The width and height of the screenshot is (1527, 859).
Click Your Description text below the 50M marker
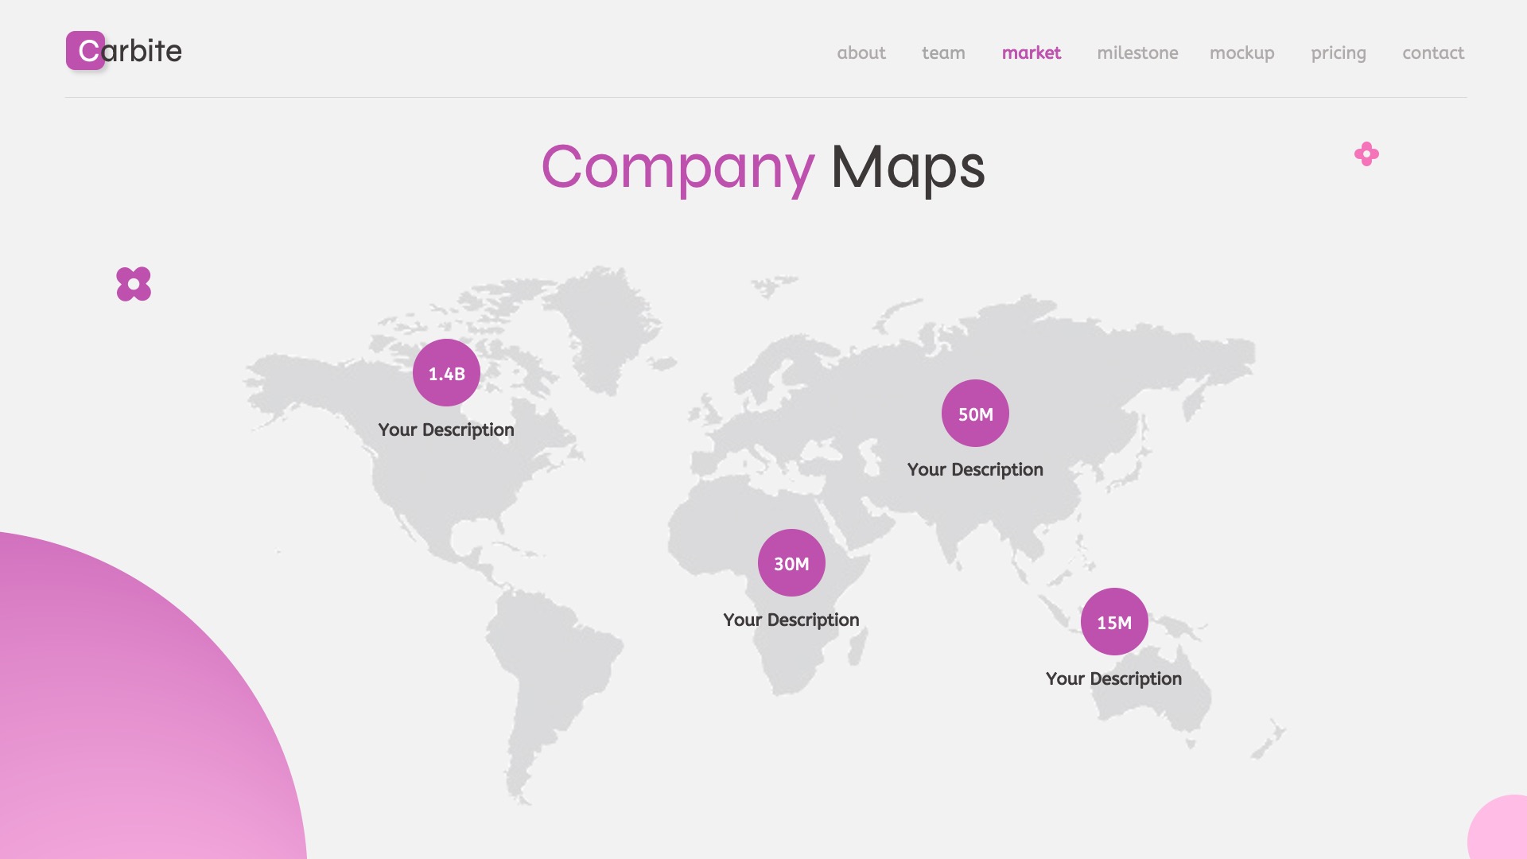point(975,469)
